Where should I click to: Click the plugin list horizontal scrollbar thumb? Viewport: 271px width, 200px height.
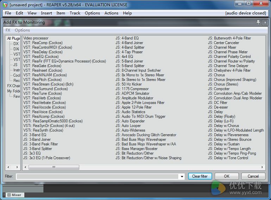click(54, 167)
